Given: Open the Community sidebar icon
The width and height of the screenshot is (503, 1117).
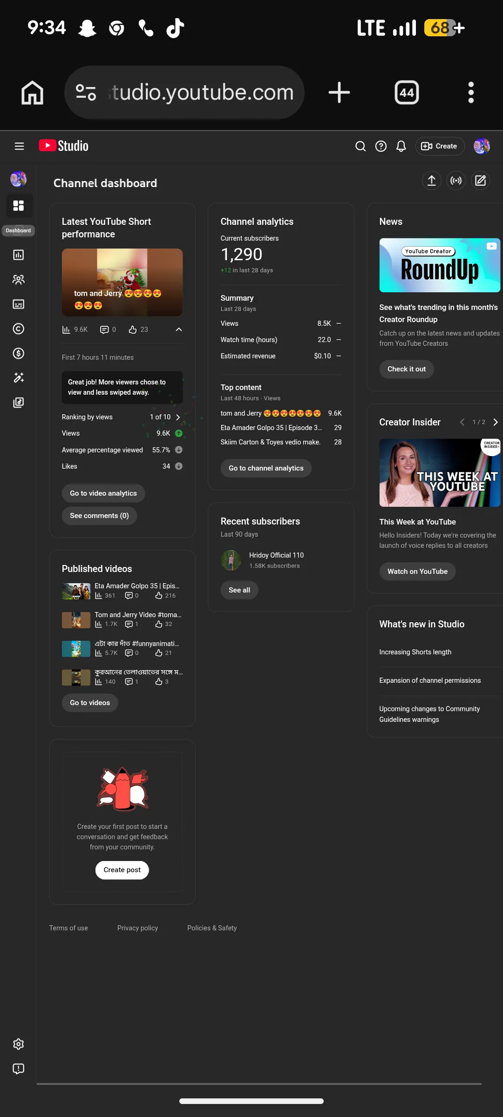Looking at the screenshot, I should (x=18, y=279).
